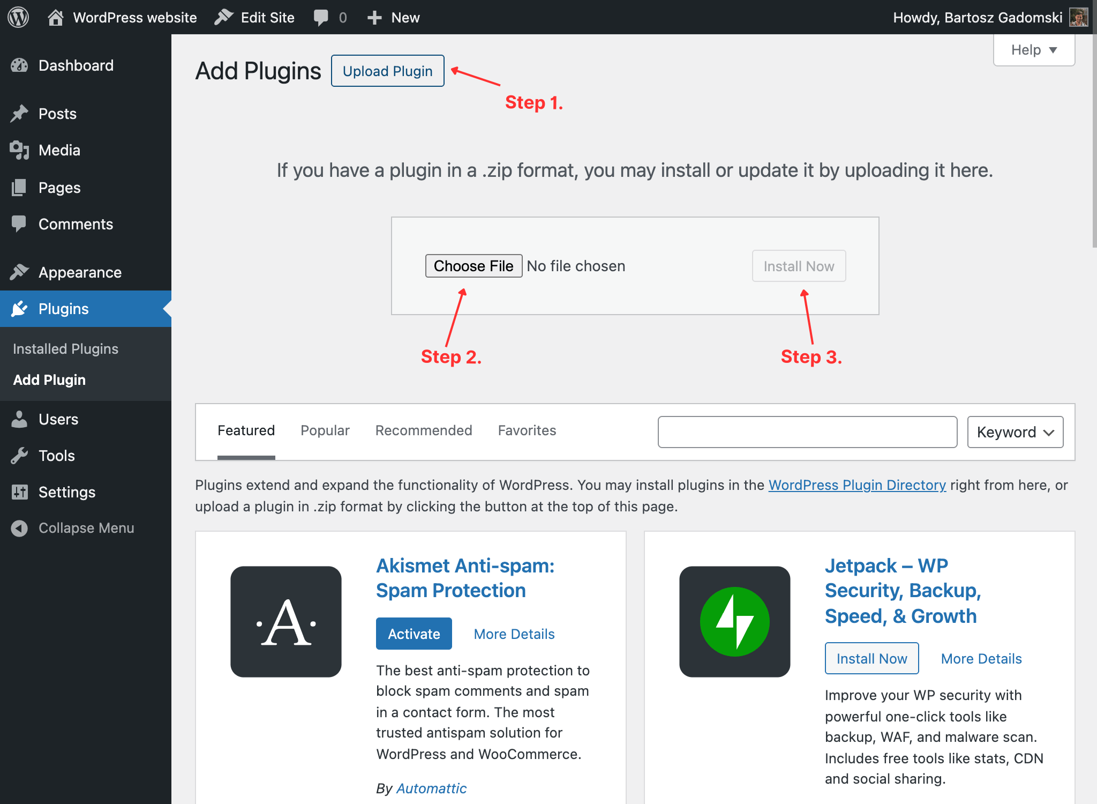The height and width of the screenshot is (804, 1097).
Task: Click the Dashboard gauge icon
Action: click(x=19, y=65)
